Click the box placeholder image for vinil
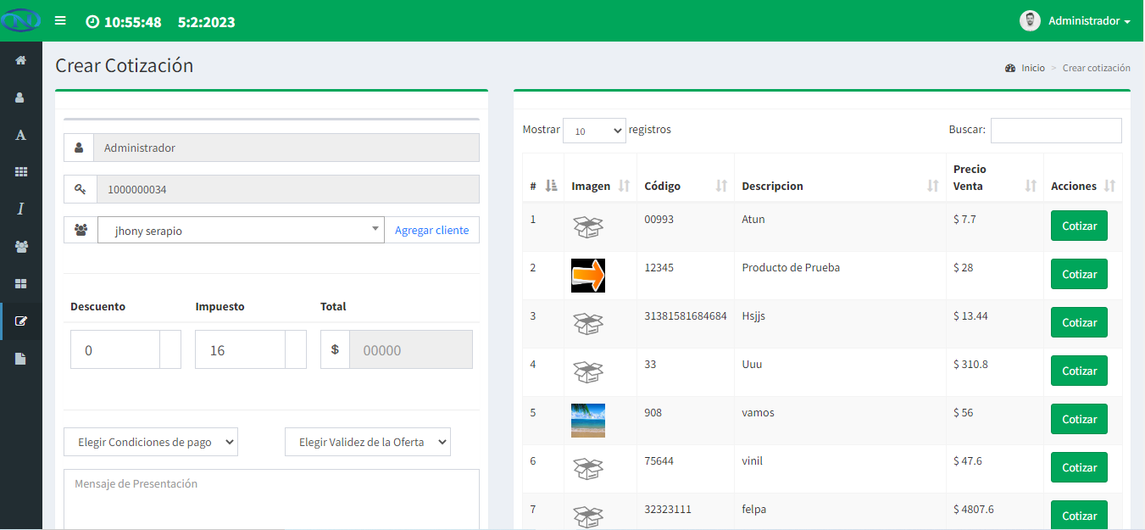This screenshot has width=1145, height=530. click(x=588, y=468)
